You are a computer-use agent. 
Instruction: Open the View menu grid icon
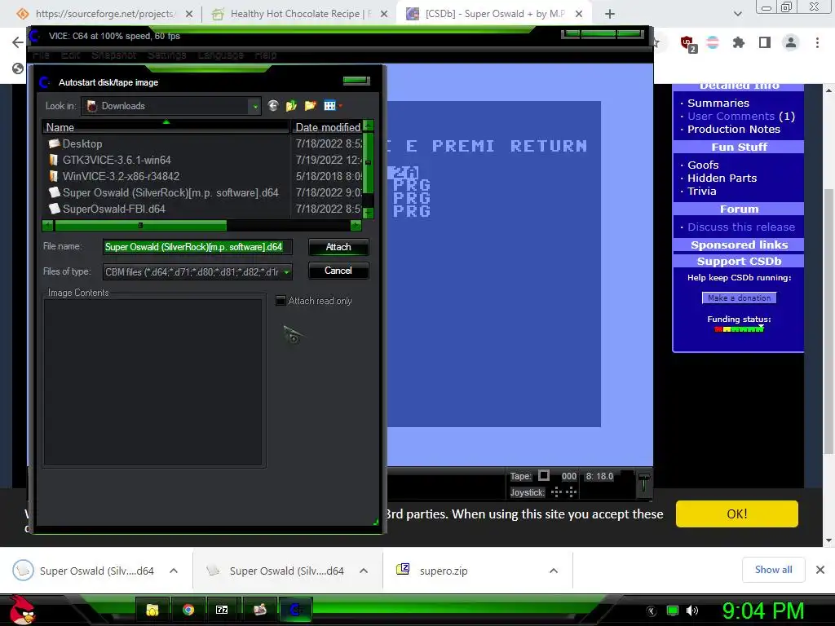(329, 105)
